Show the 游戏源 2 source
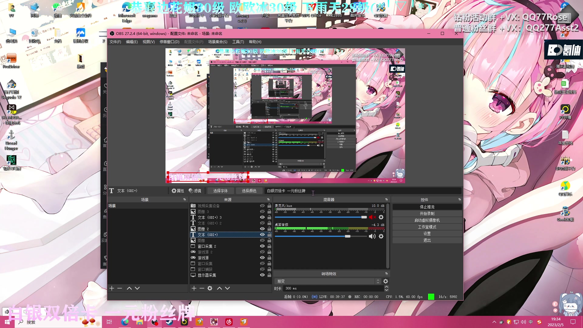This screenshot has height=328, width=583. [262, 252]
